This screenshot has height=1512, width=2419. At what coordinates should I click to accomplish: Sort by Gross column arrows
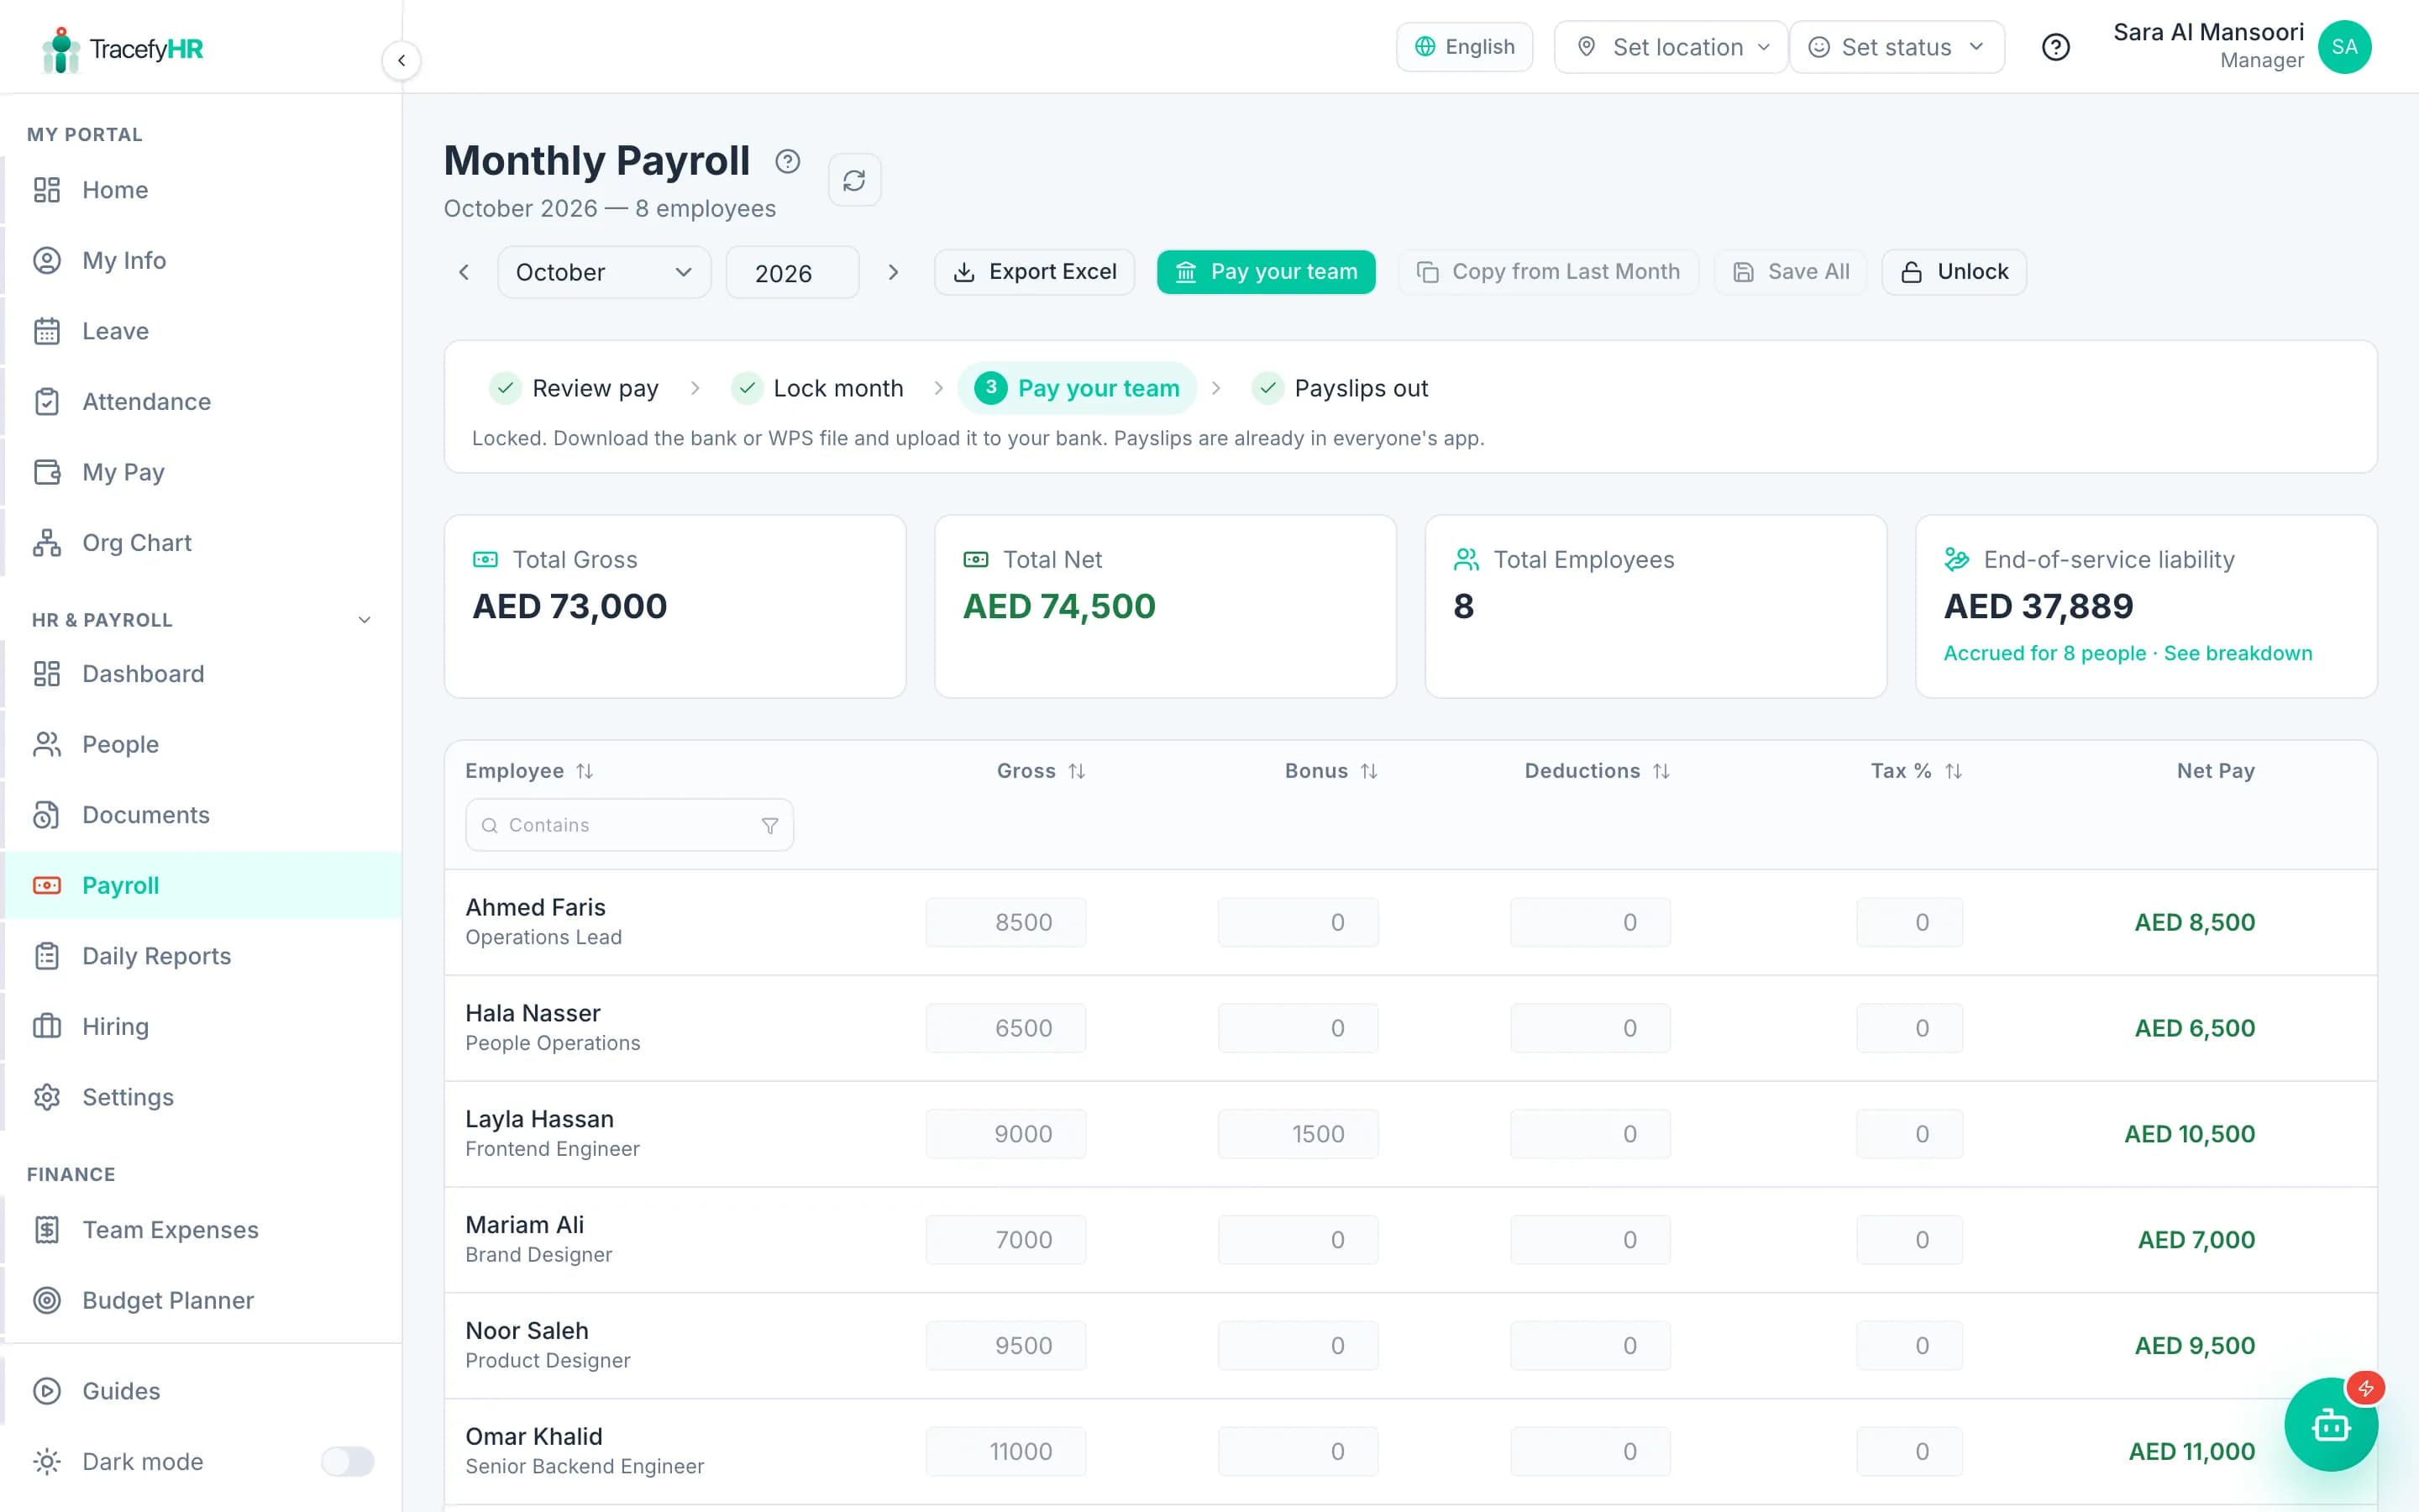coord(1077,771)
